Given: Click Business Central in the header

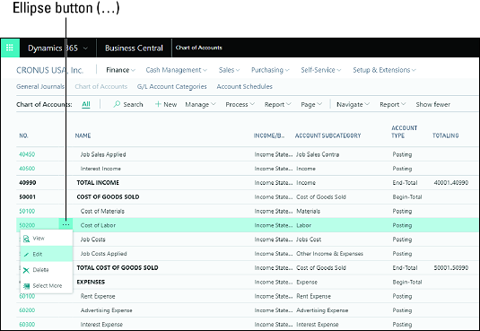Looking at the screenshot, I should [x=134, y=48].
